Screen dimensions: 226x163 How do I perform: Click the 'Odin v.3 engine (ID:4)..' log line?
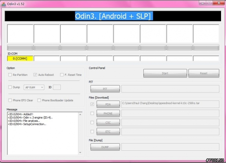[30, 117]
